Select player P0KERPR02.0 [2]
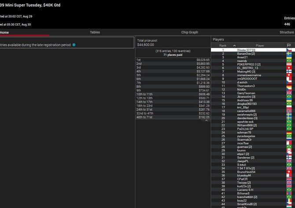 click(x=249, y=64)
